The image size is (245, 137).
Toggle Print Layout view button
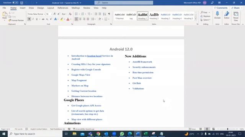click(207, 129)
